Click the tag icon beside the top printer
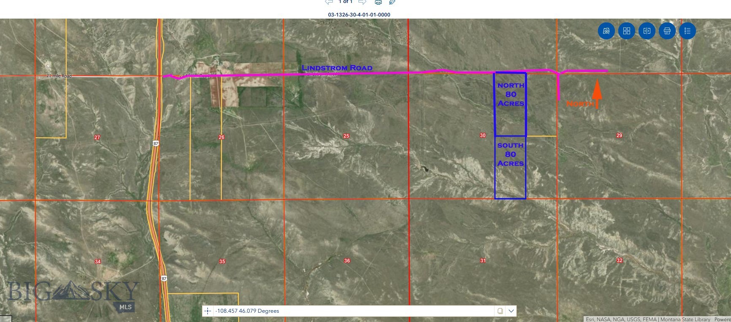 click(x=392, y=3)
